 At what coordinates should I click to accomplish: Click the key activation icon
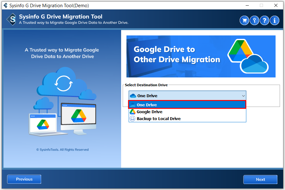254,20
